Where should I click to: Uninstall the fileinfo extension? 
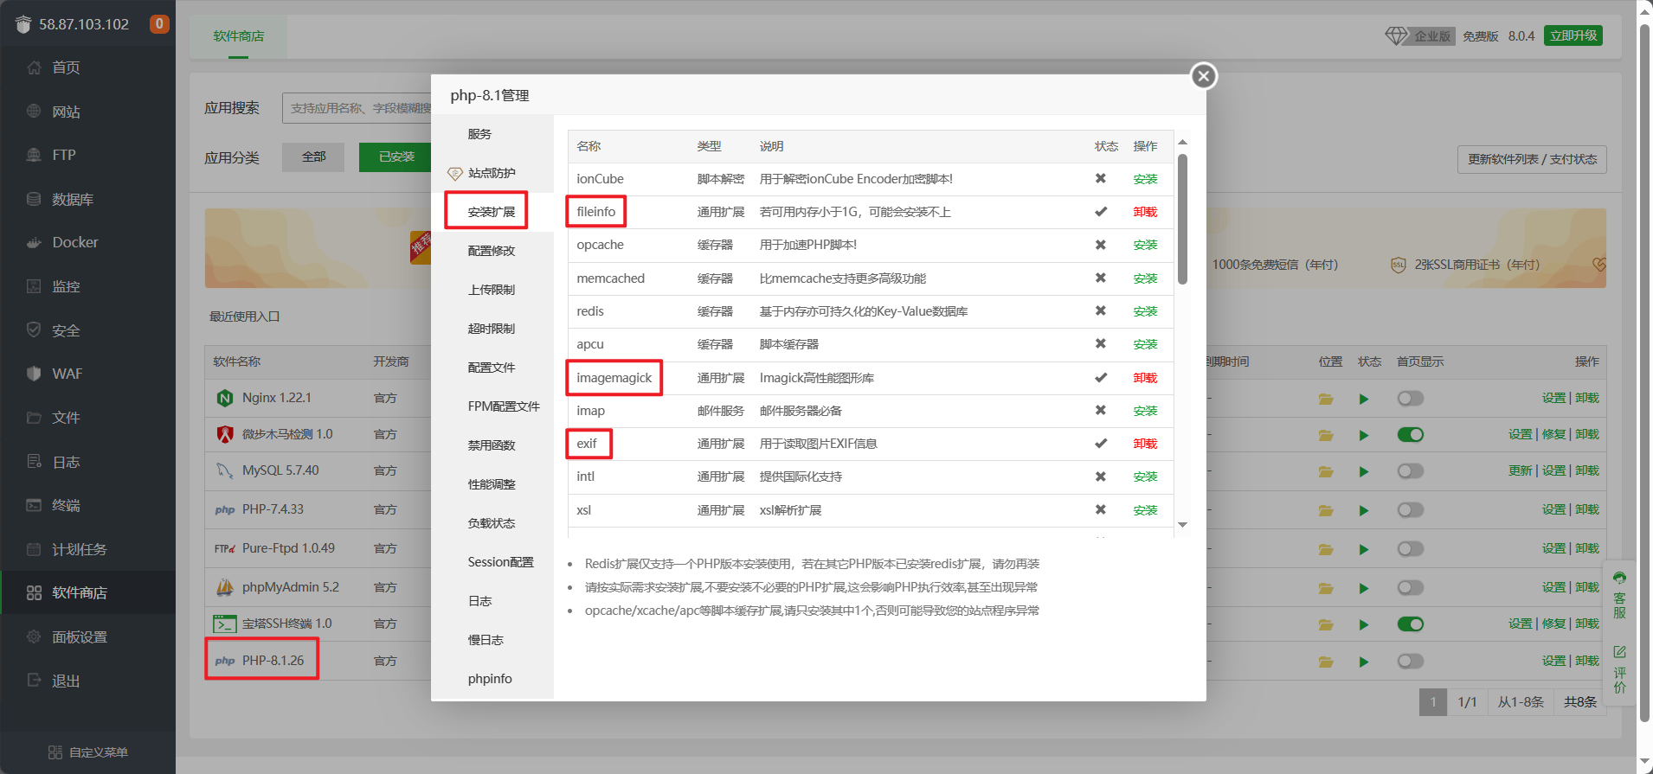pyautogui.click(x=1145, y=212)
